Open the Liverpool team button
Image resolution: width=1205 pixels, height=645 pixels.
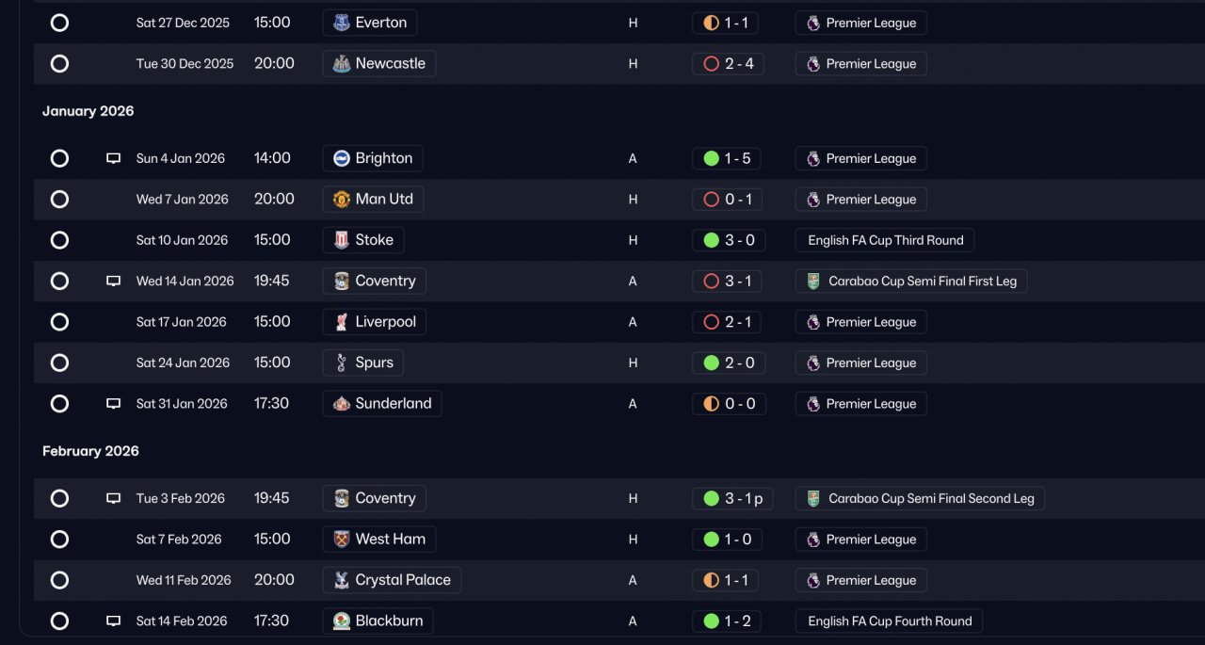(x=375, y=322)
